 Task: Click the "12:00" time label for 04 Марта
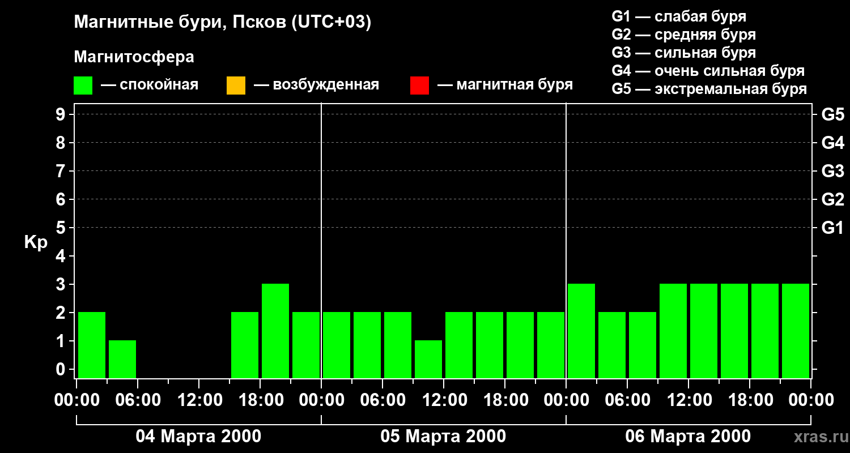(x=199, y=400)
